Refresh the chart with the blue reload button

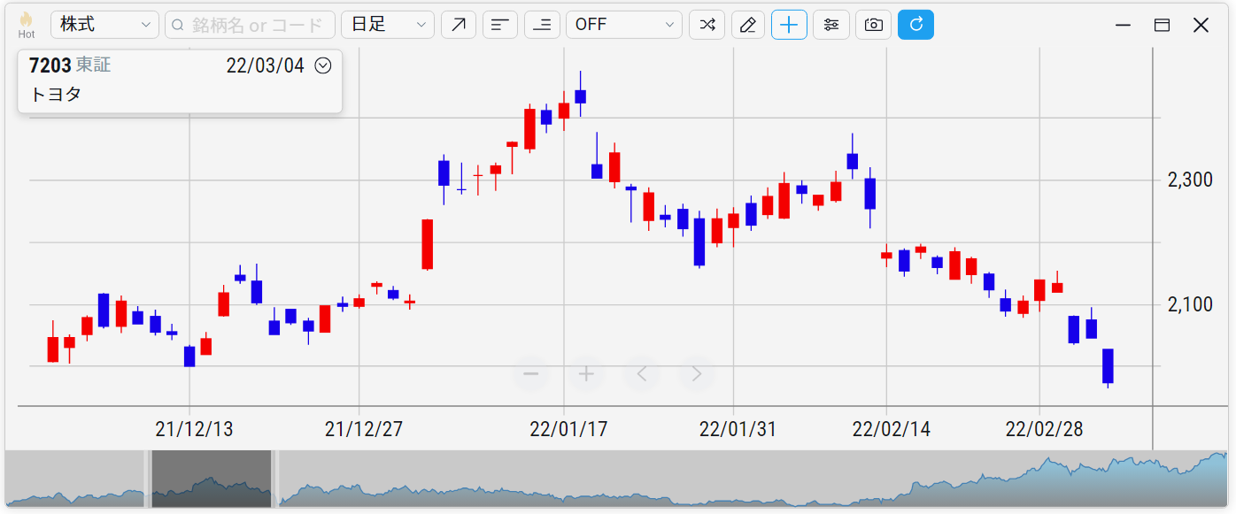(915, 25)
